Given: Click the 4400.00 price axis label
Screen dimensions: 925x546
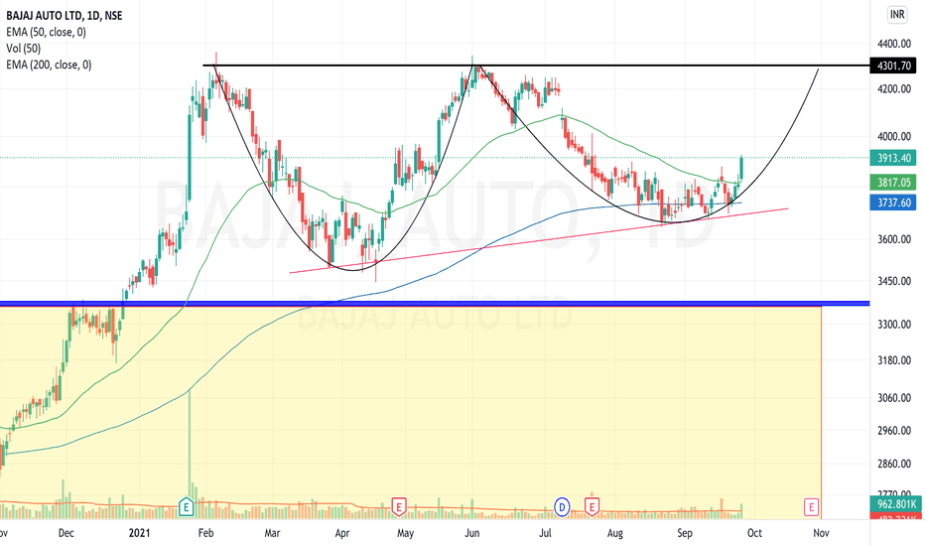Looking at the screenshot, I should tap(894, 44).
